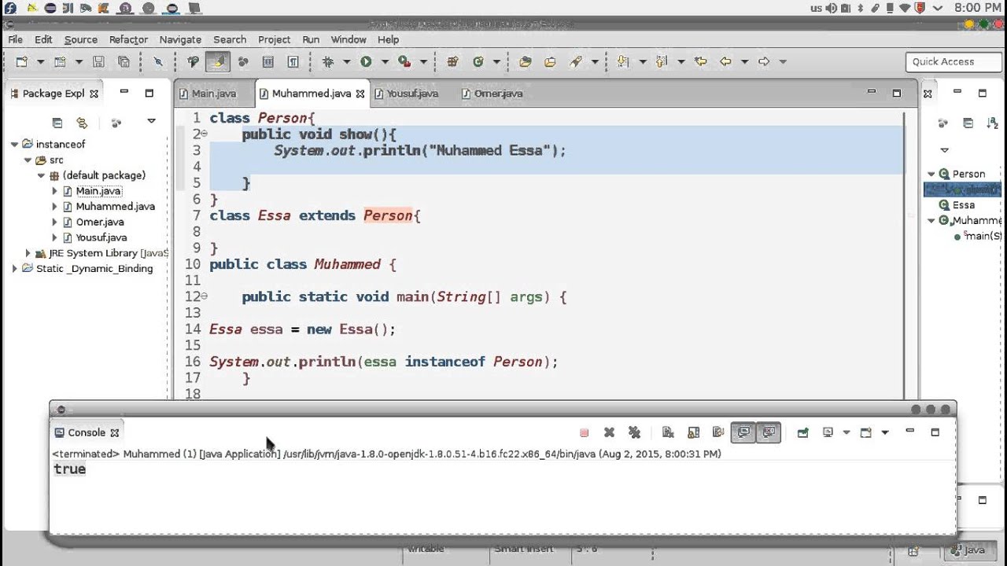Toggle Mark Occurrences in the toolbar
The width and height of the screenshot is (1007, 566).
pos(217,61)
